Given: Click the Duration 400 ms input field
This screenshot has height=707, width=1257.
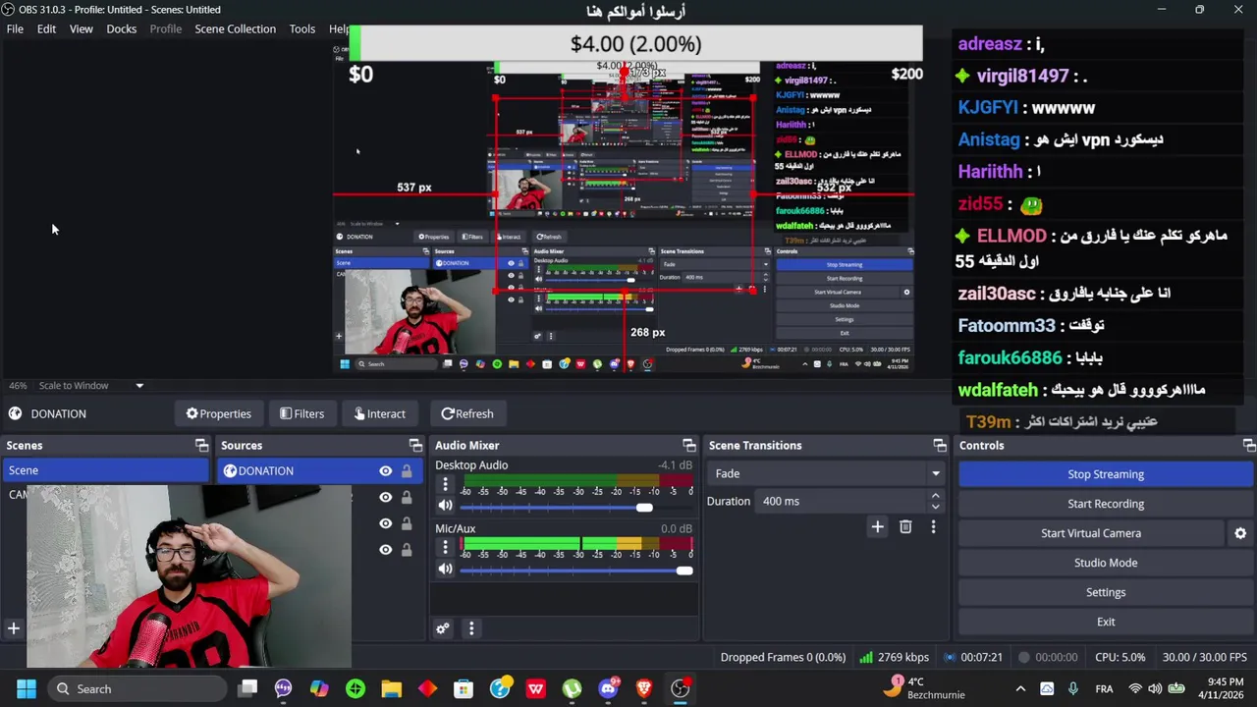Looking at the screenshot, I should [843, 501].
